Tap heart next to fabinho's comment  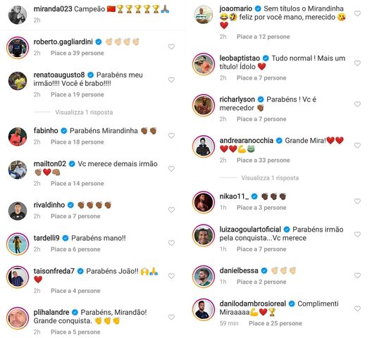pyautogui.click(x=171, y=136)
